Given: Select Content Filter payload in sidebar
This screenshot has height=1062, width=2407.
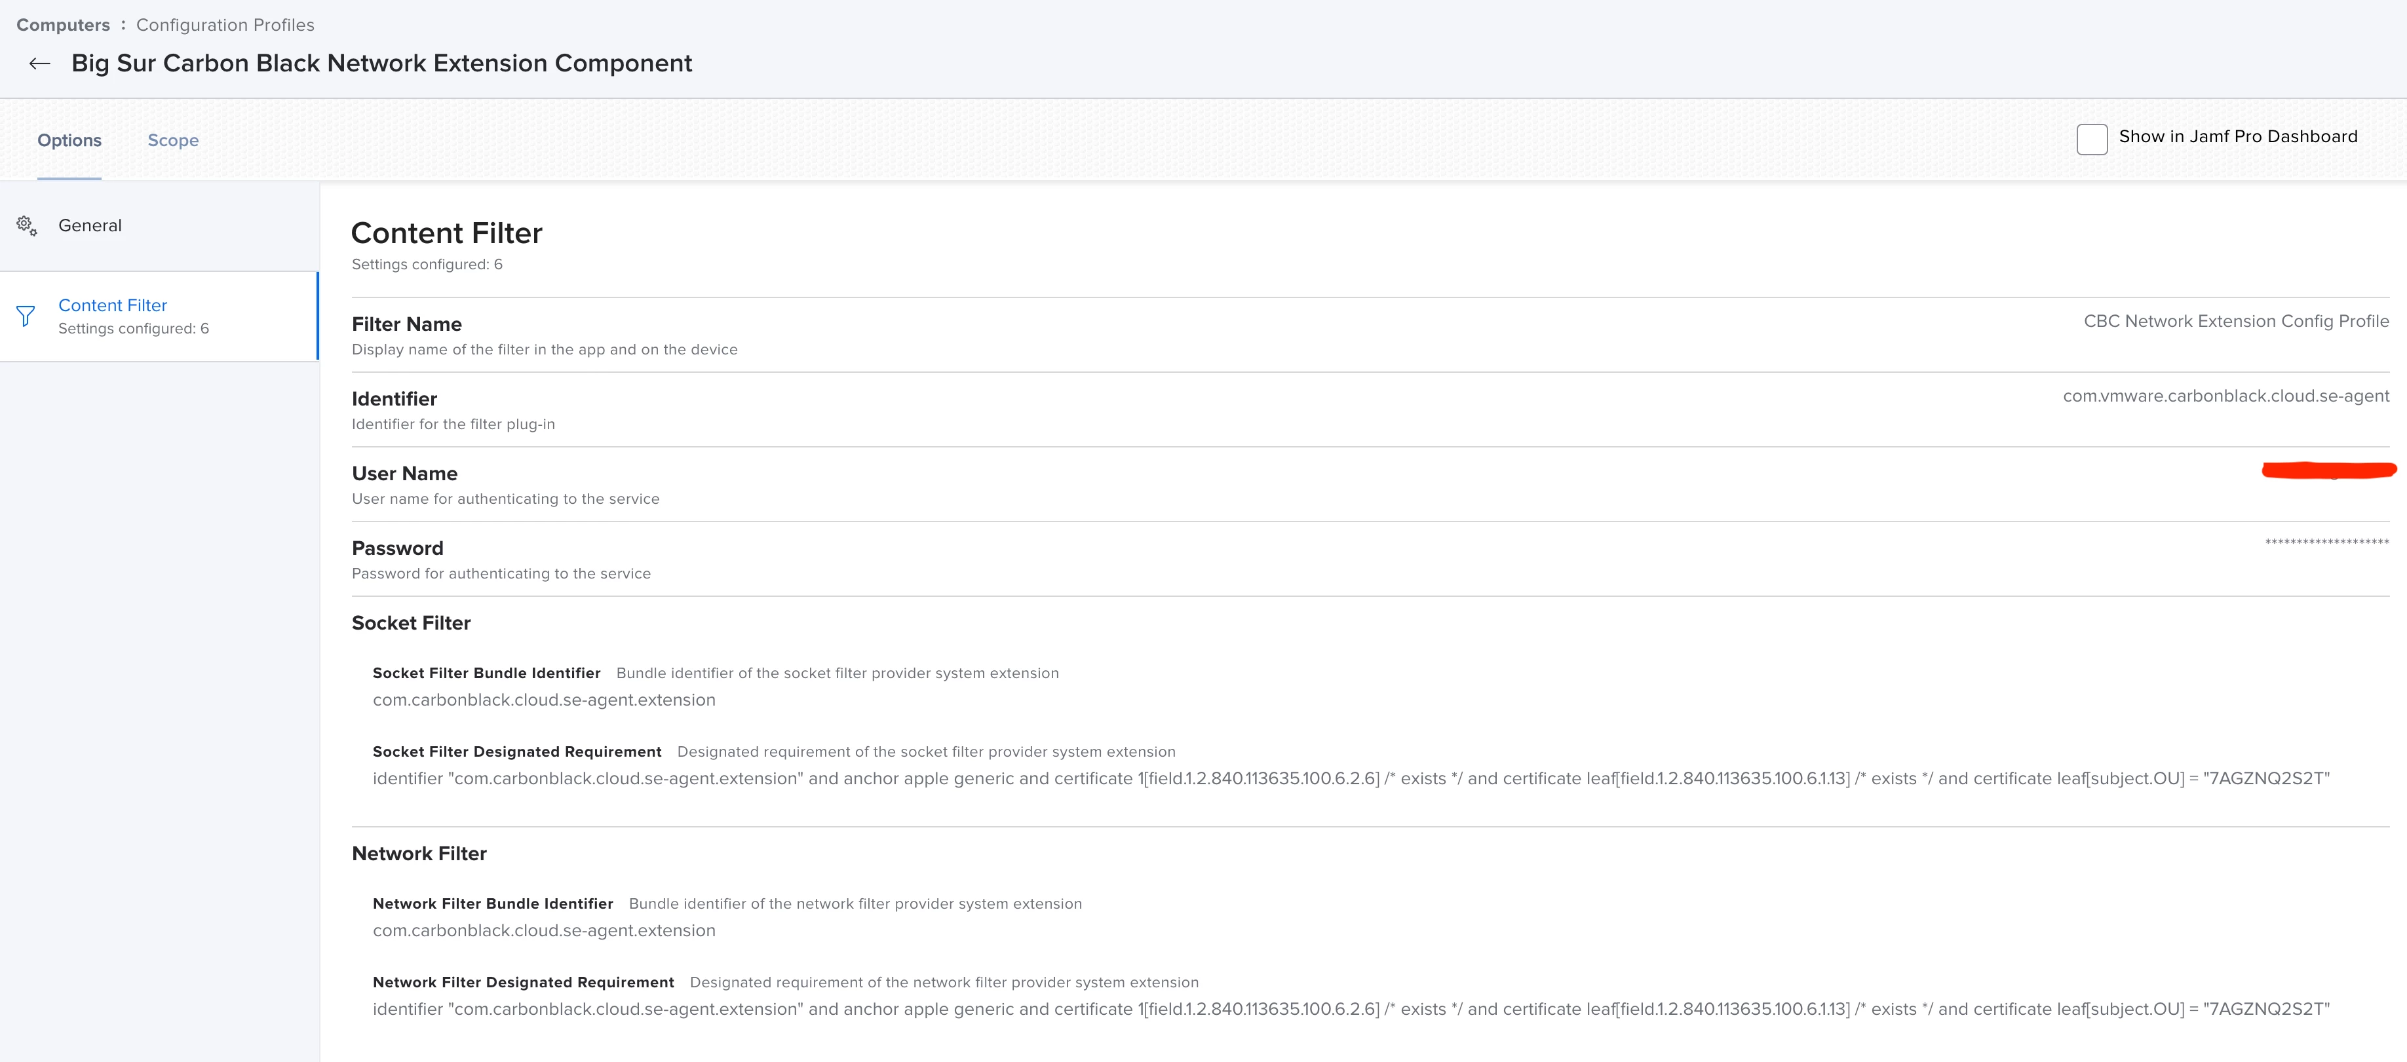Looking at the screenshot, I should 112,305.
